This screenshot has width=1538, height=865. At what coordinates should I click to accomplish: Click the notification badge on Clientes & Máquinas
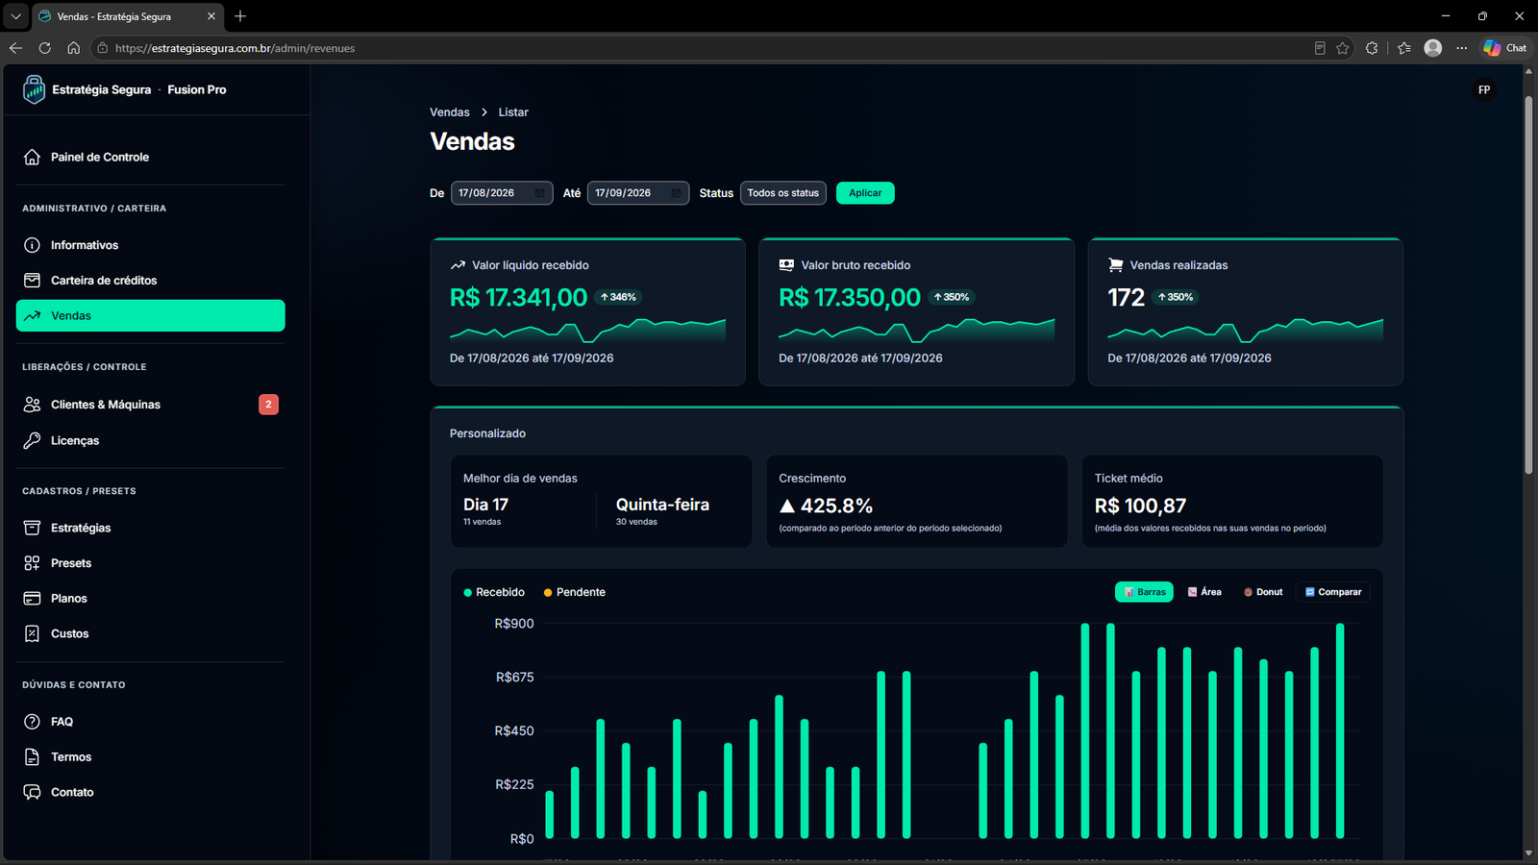[268, 405]
